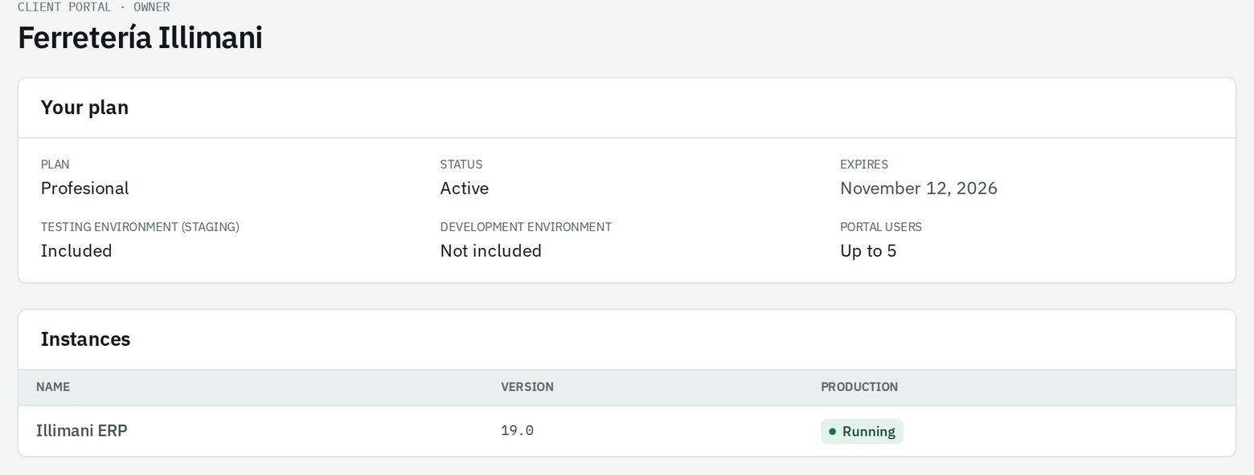
Task: Click the Ferretería Illimani heading
Action: pyautogui.click(x=140, y=38)
